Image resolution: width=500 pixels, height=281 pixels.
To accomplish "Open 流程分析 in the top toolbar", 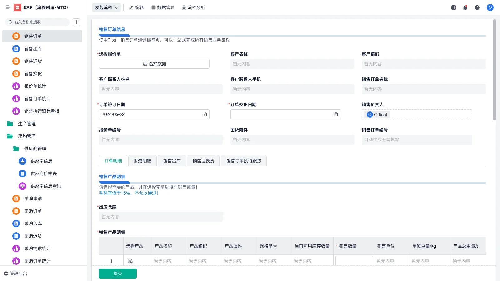I will pyautogui.click(x=194, y=7).
